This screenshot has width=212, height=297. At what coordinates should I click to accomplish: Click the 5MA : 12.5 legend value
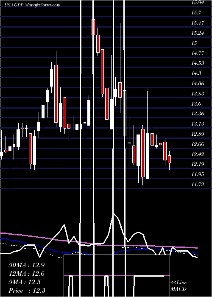25,282
